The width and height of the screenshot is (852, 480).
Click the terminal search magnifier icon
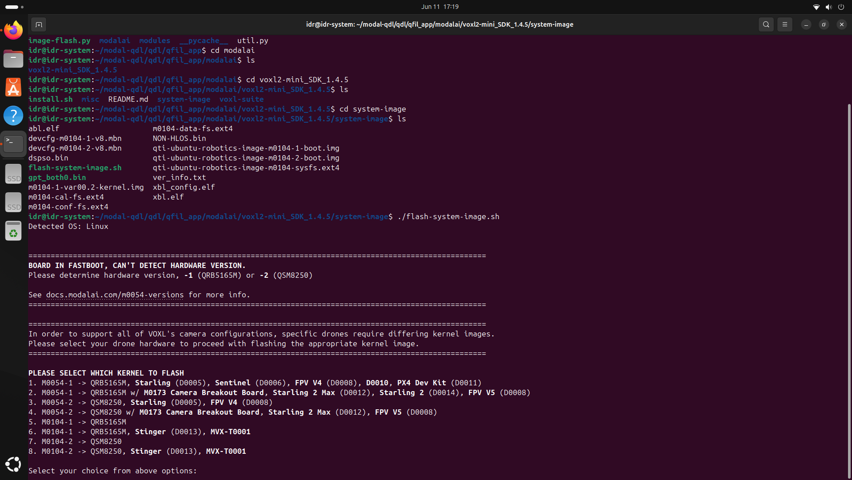pos(766,24)
